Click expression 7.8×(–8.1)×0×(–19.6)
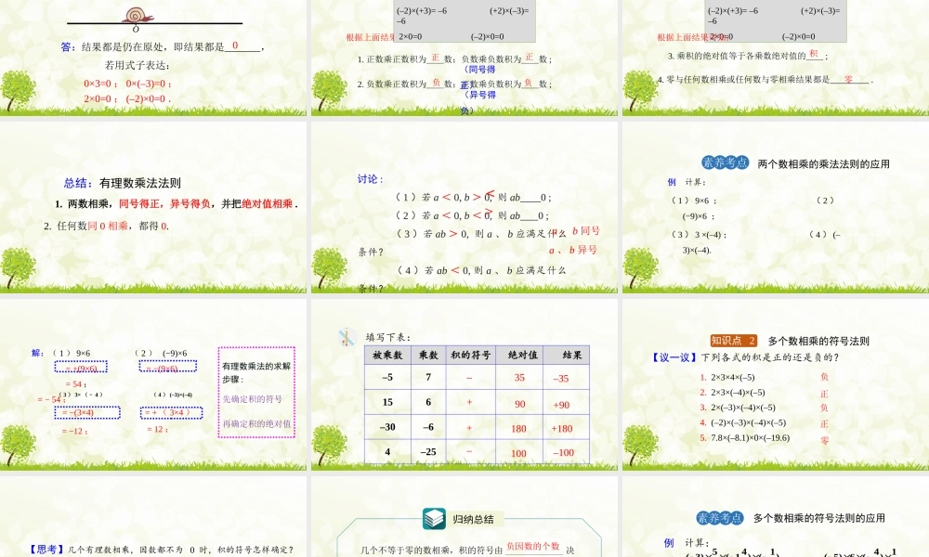The height and width of the screenshot is (557, 929). tap(750, 438)
